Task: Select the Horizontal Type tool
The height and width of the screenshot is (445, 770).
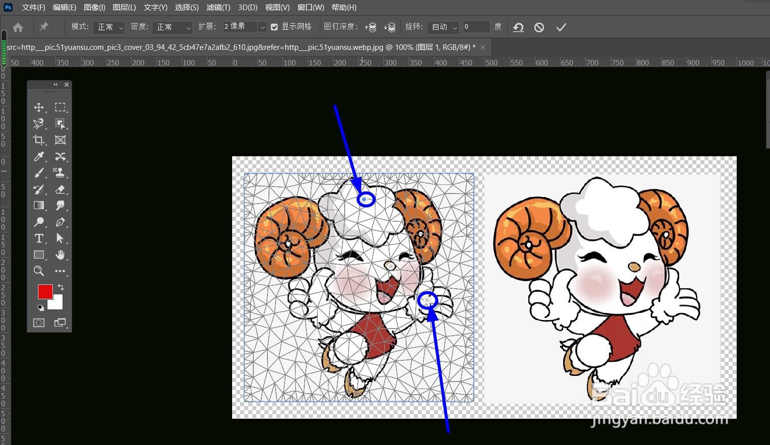Action: (39, 238)
